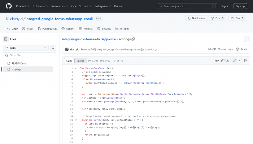Screen dimensions: 253x144
Task: Collapse the Files side panel icon
Action: coord(6,39)
